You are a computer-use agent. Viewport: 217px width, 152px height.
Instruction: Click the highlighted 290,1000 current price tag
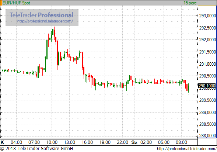point(207,86)
